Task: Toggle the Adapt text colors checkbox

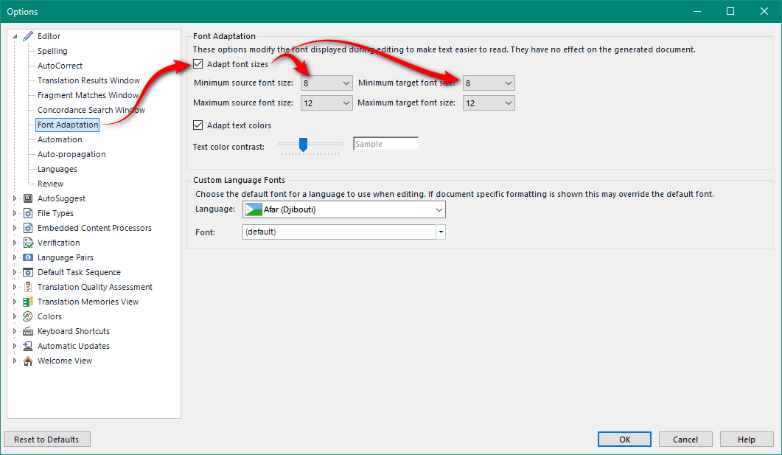Action: [x=198, y=125]
